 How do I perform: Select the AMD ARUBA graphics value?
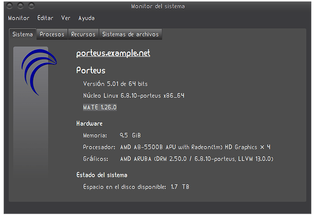click(197, 159)
